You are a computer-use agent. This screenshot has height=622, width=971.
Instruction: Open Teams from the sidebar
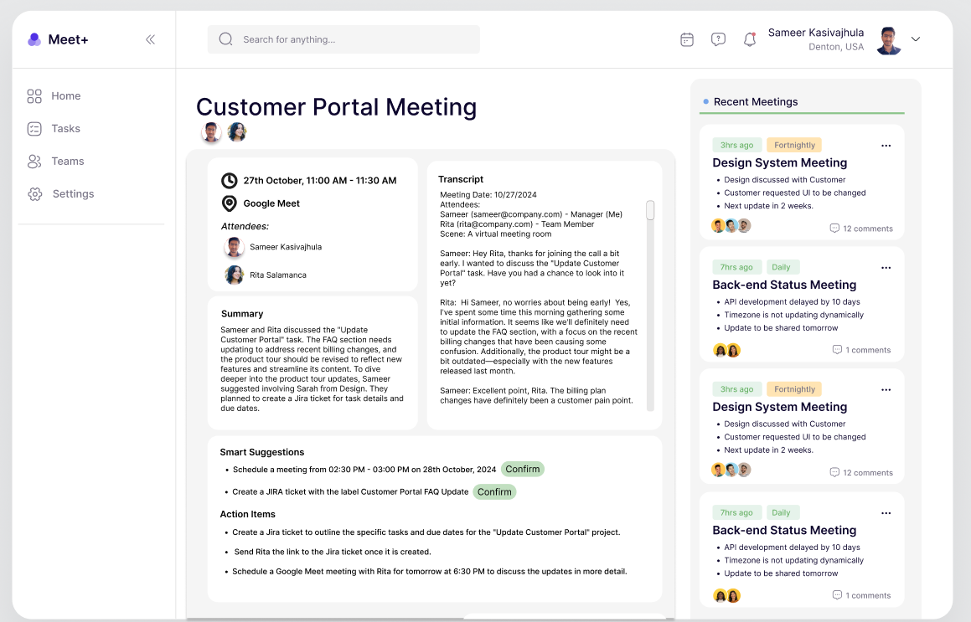[x=34, y=161]
